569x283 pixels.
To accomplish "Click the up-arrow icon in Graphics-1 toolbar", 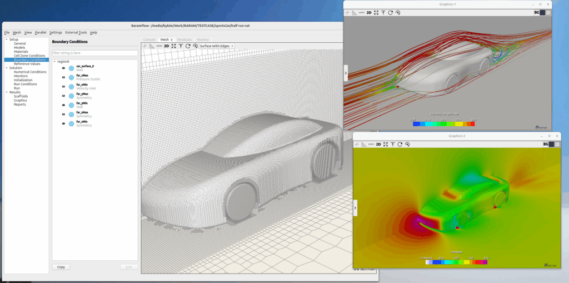I will [383, 12].
